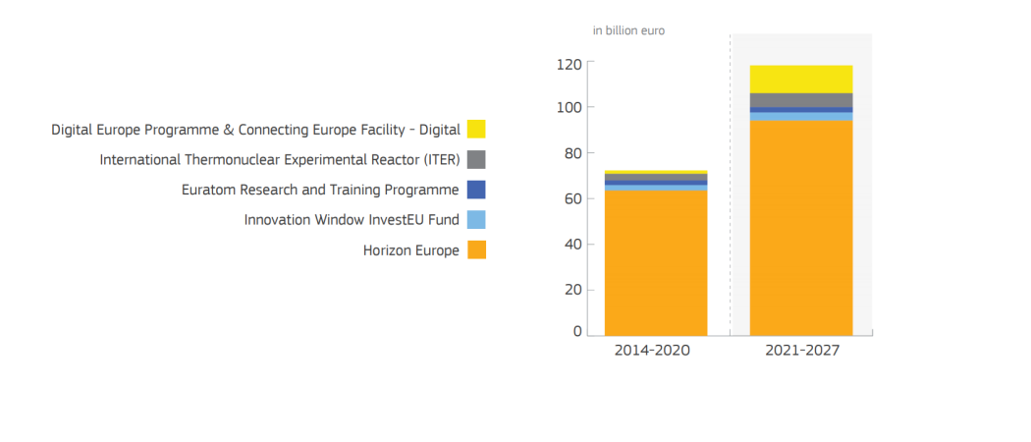Click the gray ITER segment of 2014-2020 bar
Image resolution: width=1031 pixels, height=442 pixels.
[656, 177]
